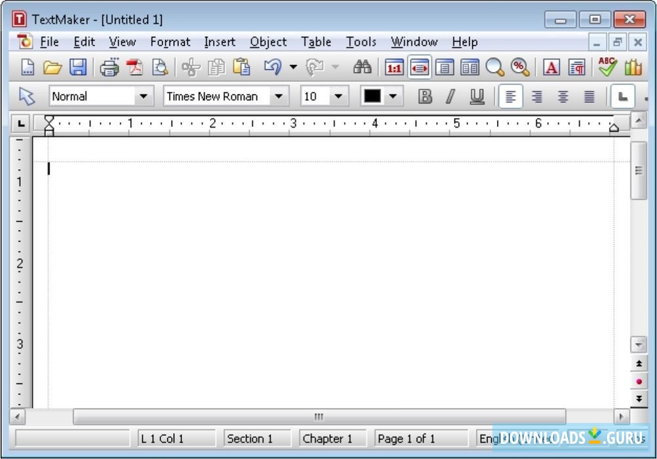Jump to the previous page with the double up arrow
This screenshot has height=459, width=657.
click(x=639, y=363)
